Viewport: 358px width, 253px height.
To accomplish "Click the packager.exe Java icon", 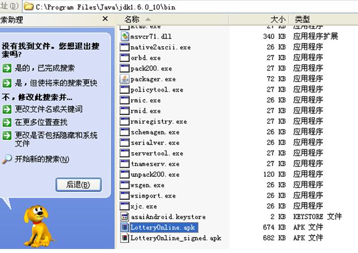I will pyautogui.click(x=124, y=79).
